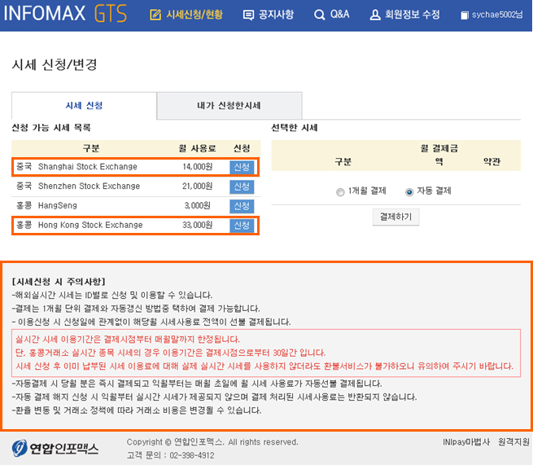Switch to the 내가 신청한시세 tab
Image resolution: width=533 pixels, height=465 pixels.
coord(229,105)
